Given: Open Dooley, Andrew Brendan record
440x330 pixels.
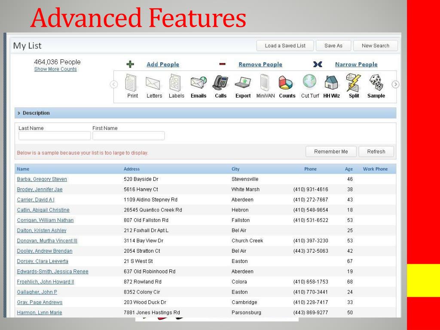Looking at the screenshot, I should coord(45,251).
